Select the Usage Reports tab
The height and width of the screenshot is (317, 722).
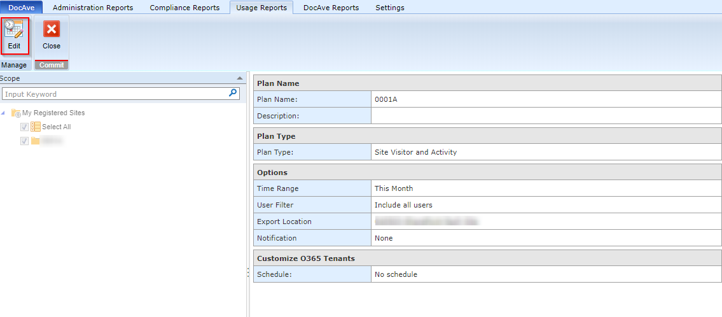point(261,8)
